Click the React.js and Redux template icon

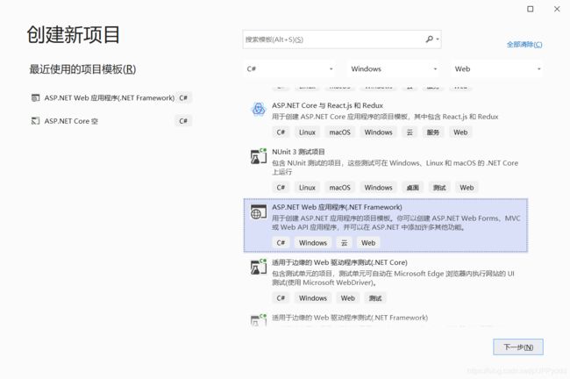258,110
